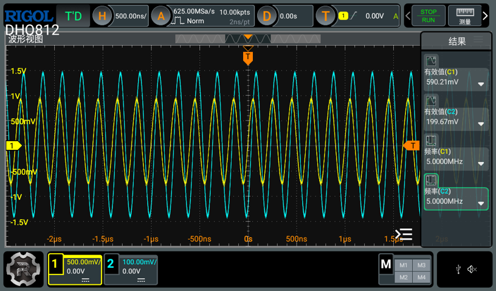The width and height of the screenshot is (496, 291).
Task: Select the 波形视图 waveform view title
Action: point(26,39)
